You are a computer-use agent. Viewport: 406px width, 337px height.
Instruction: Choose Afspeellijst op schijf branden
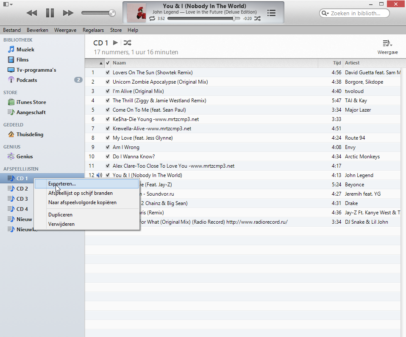(x=87, y=193)
